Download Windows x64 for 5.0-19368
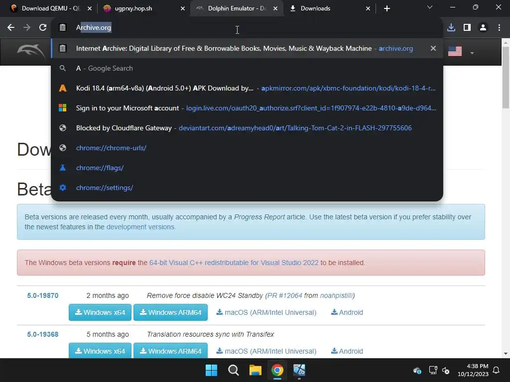The image size is (510, 382). click(100, 351)
